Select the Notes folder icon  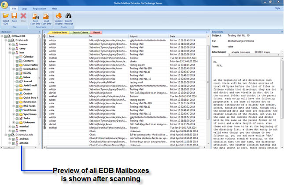[21, 90]
